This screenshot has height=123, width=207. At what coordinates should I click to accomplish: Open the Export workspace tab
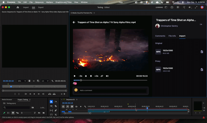click(41, 7)
